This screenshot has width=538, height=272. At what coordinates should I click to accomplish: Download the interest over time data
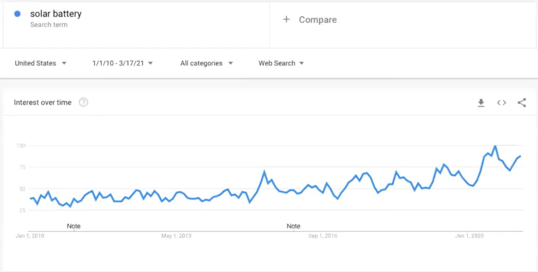coord(481,103)
